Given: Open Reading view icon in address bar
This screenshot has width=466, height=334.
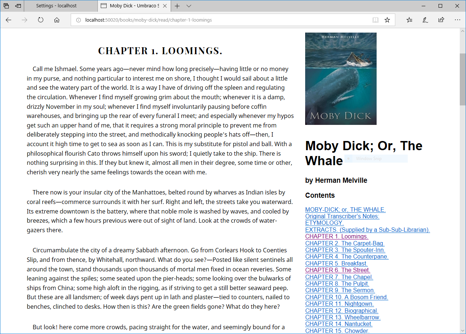Looking at the screenshot, I should (x=376, y=20).
